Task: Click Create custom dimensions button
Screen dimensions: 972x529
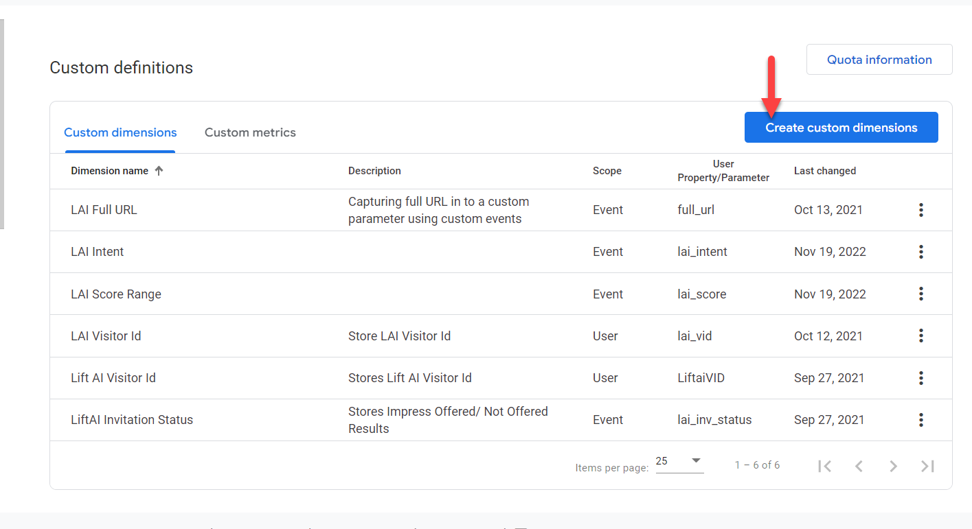Action: (x=841, y=128)
